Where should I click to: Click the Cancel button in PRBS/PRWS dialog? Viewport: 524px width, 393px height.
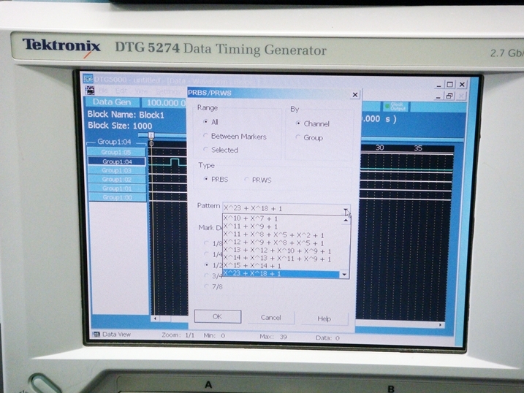[x=271, y=318]
